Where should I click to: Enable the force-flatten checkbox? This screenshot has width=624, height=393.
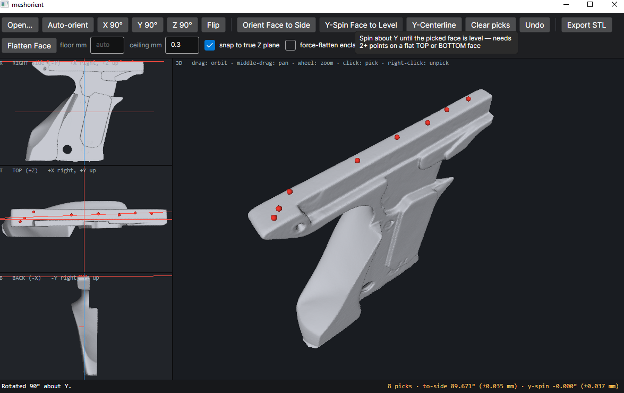tap(290, 45)
